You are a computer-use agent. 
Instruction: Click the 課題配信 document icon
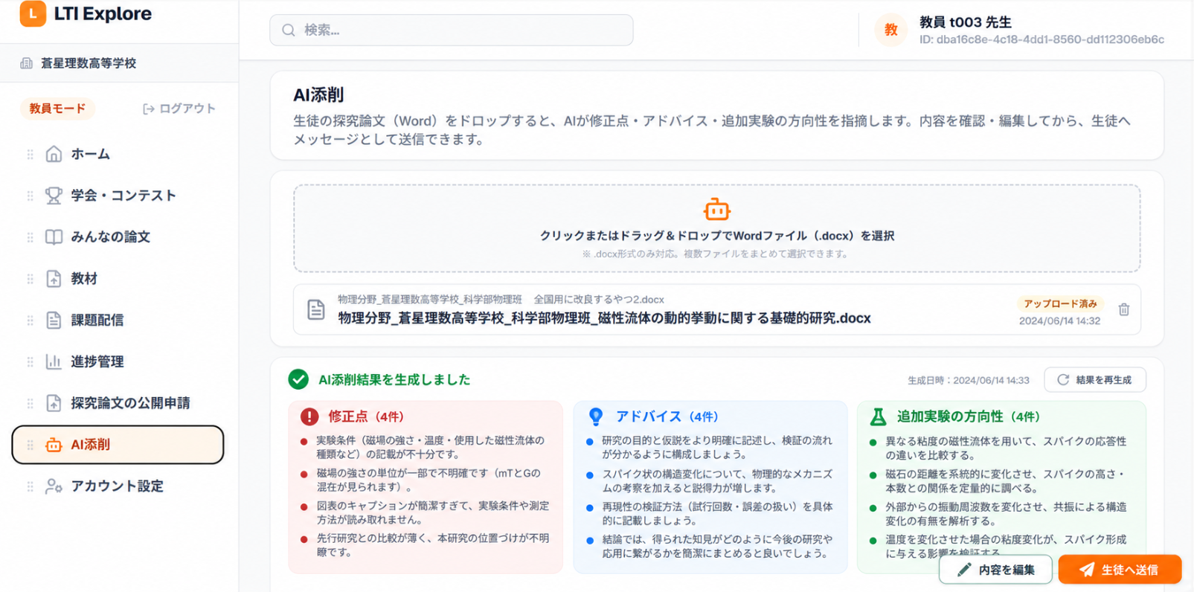coord(54,320)
